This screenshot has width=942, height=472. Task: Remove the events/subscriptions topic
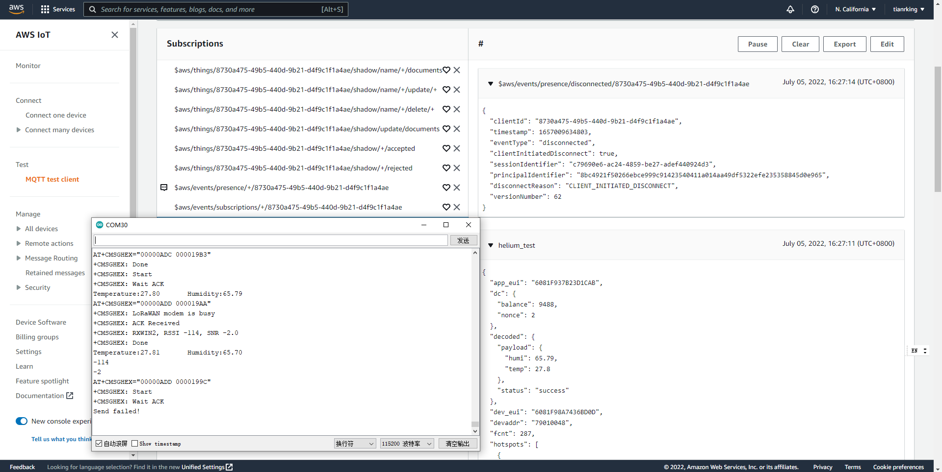pos(457,207)
